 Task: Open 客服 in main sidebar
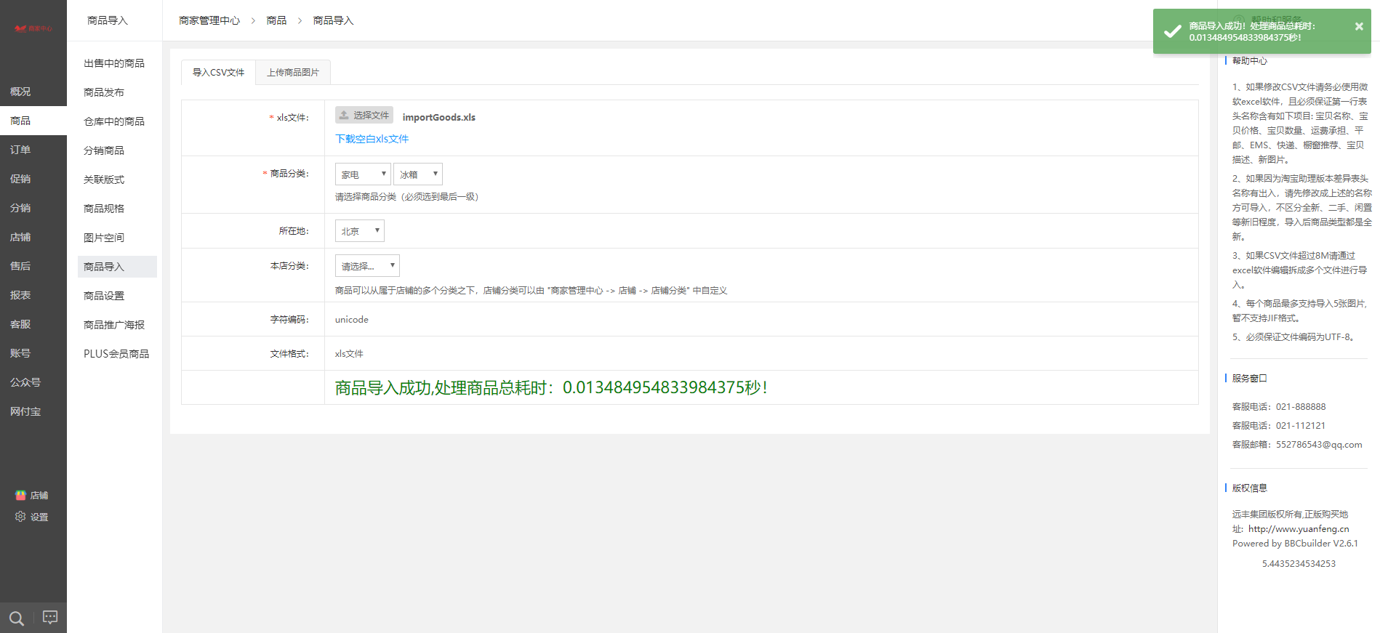tap(33, 324)
